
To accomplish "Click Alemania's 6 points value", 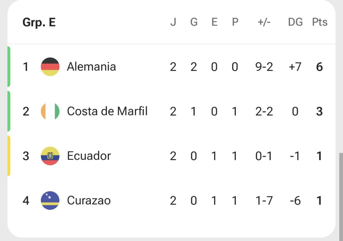I will point(319,67).
